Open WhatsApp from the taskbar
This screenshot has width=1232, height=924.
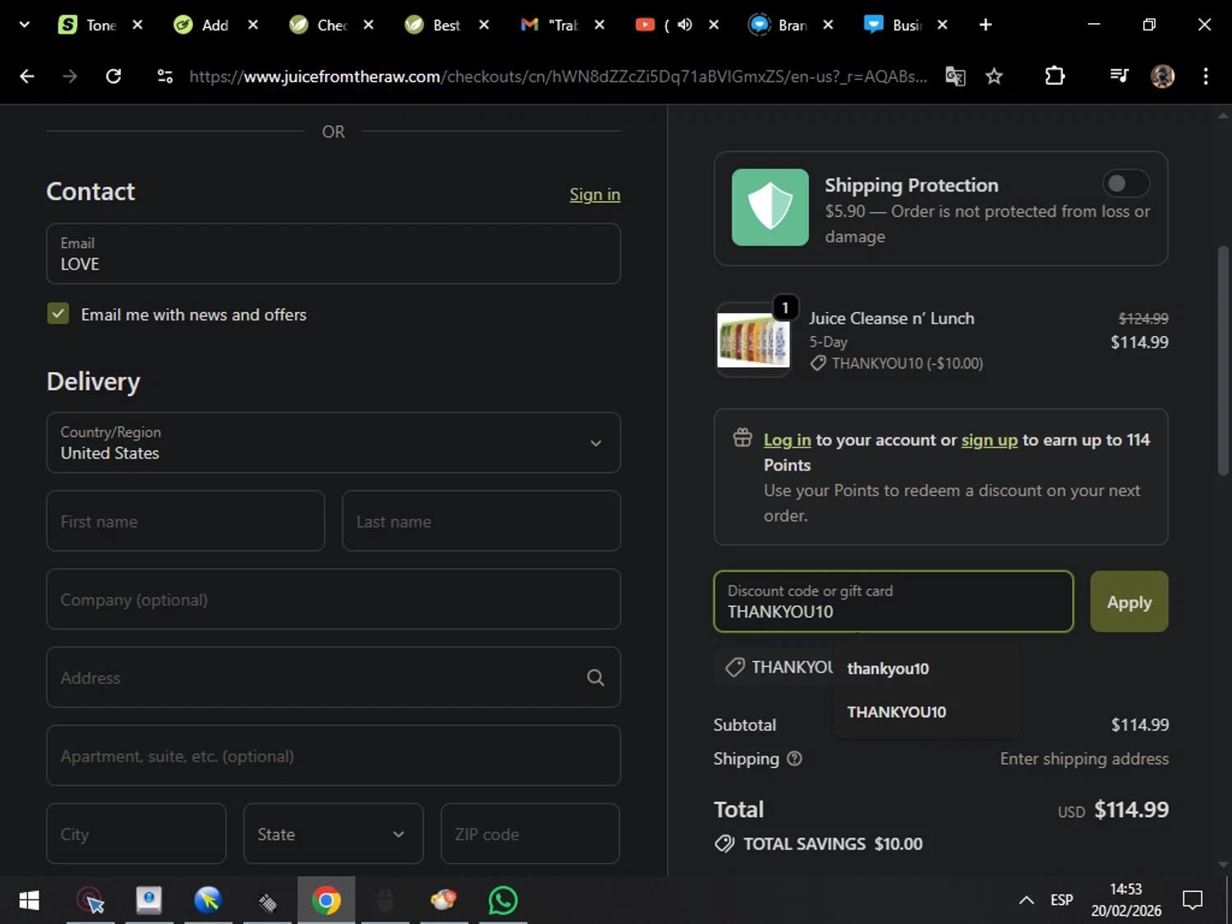(503, 900)
